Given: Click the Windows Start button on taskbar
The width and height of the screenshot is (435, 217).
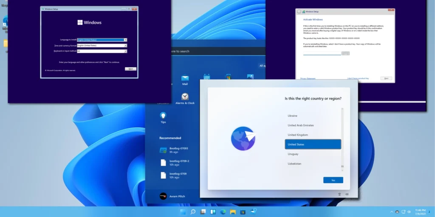Looking at the screenshot, I should (183, 212).
